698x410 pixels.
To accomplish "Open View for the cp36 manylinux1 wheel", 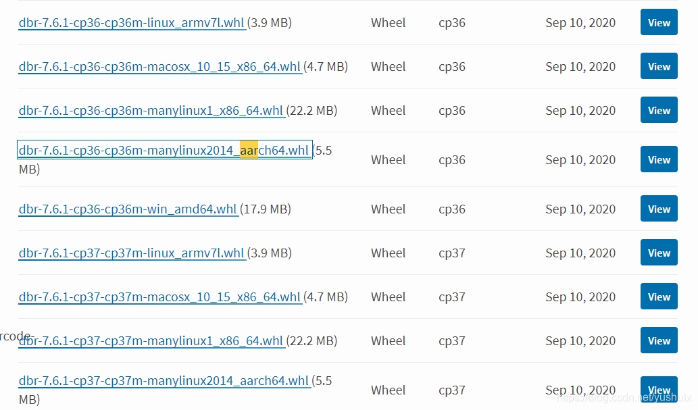I will click(658, 110).
